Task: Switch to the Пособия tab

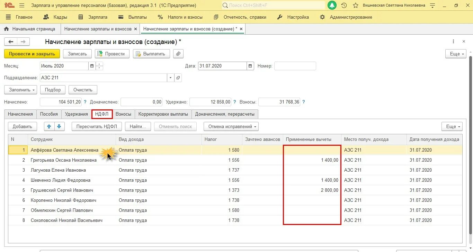Action: tap(49, 114)
